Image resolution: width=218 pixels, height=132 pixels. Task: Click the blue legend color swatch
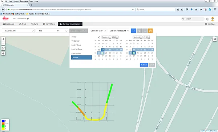pos(3,121)
